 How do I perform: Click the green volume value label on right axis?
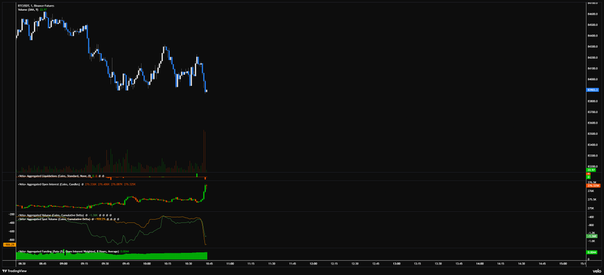click(591, 170)
